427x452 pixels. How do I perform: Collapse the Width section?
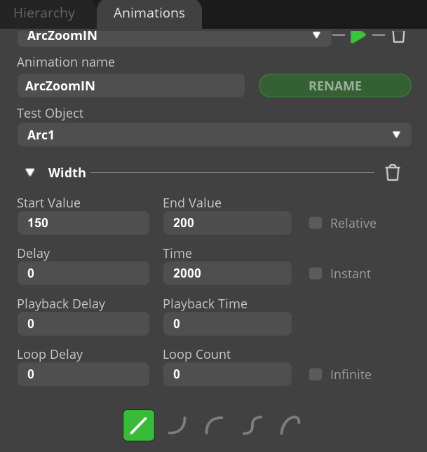point(30,172)
